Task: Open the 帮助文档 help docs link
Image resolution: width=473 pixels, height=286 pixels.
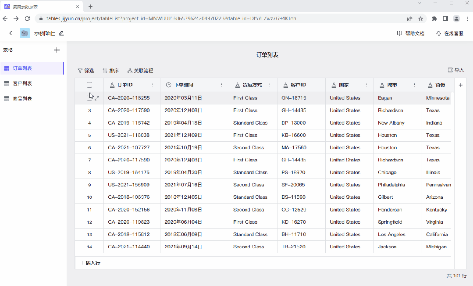Action: coord(411,33)
